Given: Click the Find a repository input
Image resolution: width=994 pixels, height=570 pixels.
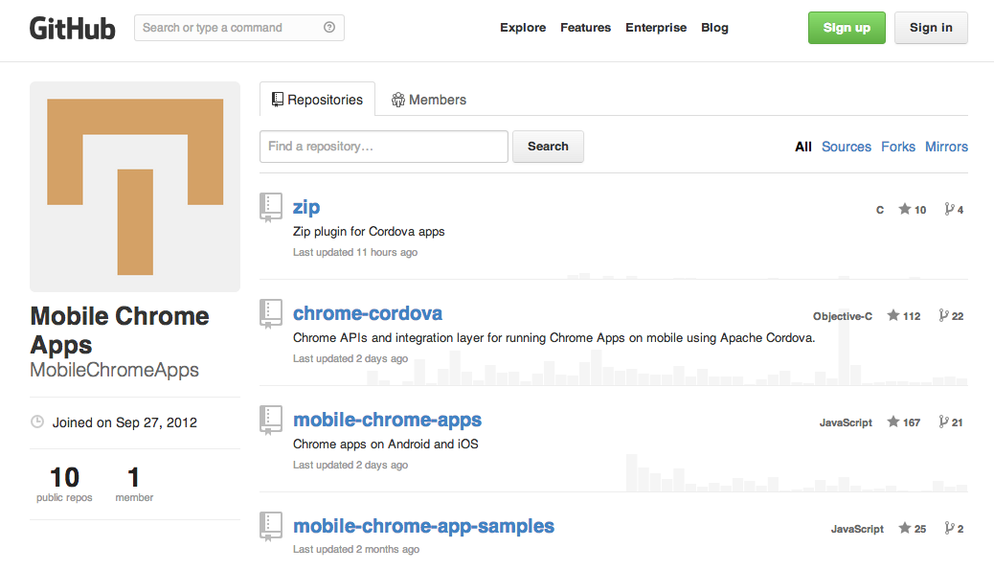Looking at the screenshot, I should [383, 147].
